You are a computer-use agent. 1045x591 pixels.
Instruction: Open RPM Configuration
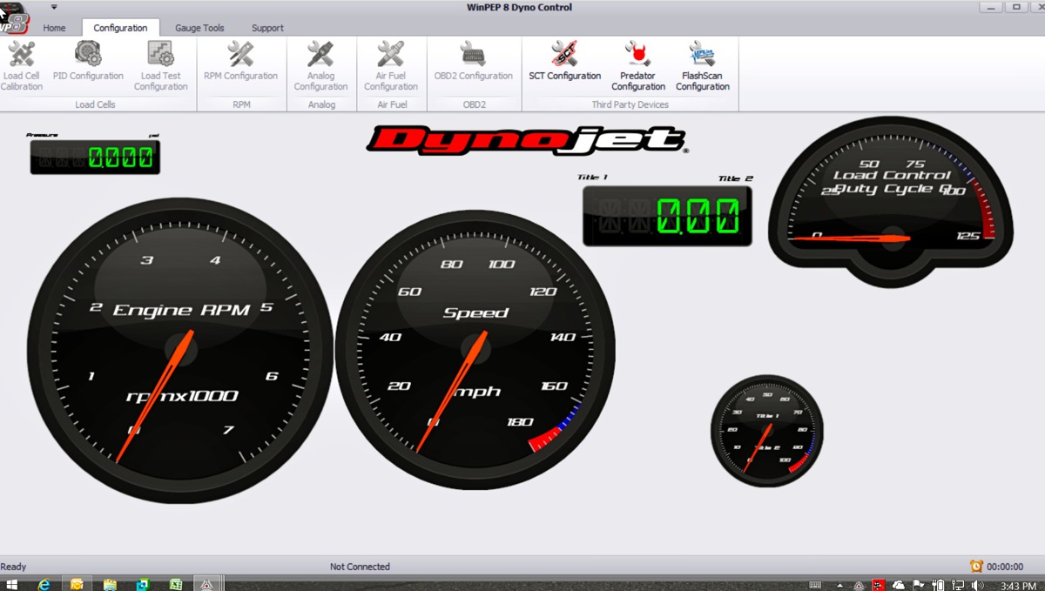pyautogui.click(x=240, y=61)
